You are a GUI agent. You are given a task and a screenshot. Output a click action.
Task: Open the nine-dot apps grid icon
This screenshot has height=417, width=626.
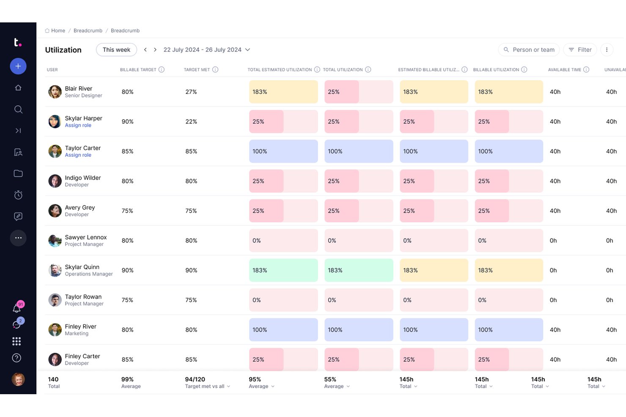(16, 341)
